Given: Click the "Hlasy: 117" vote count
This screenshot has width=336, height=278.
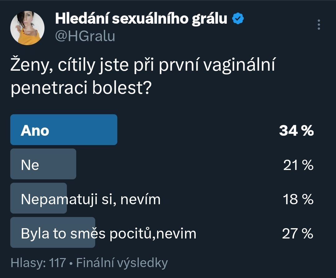Looking at the screenshot, I should pyautogui.click(x=38, y=263).
